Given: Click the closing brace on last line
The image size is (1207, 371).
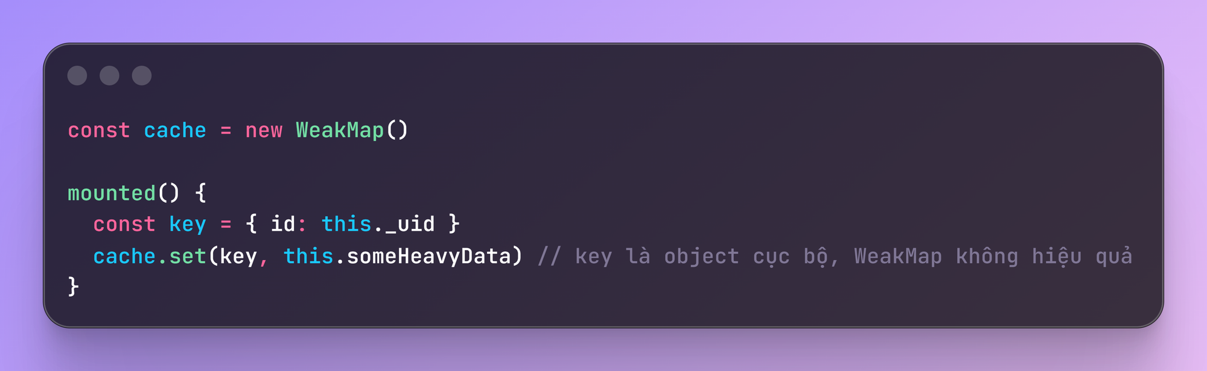Looking at the screenshot, I should (x=74, y=286).
